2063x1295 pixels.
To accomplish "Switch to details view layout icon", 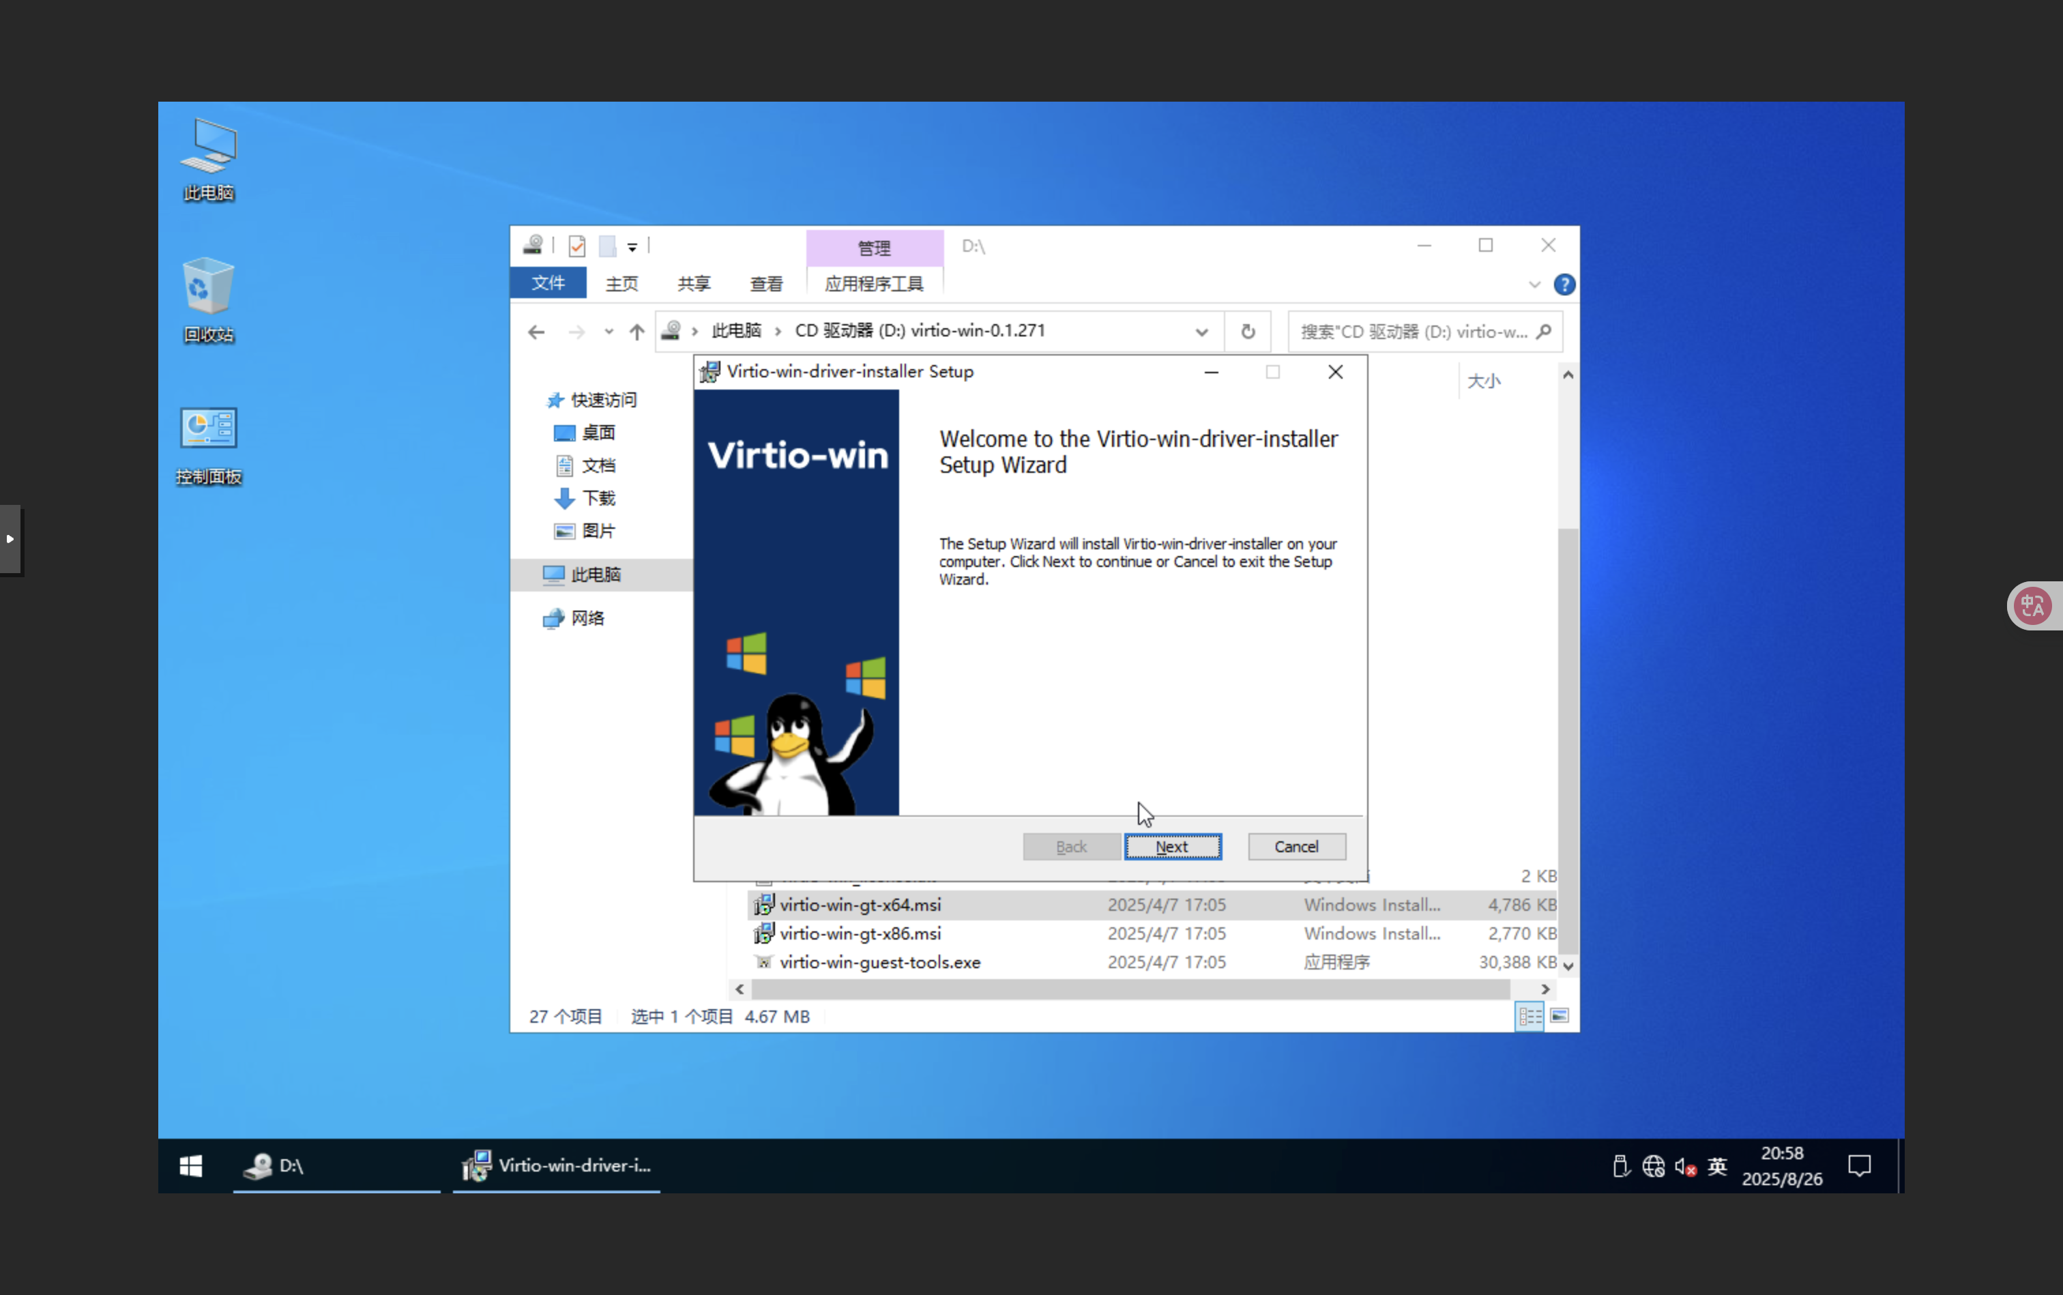I will (x=1530, y=1017).
